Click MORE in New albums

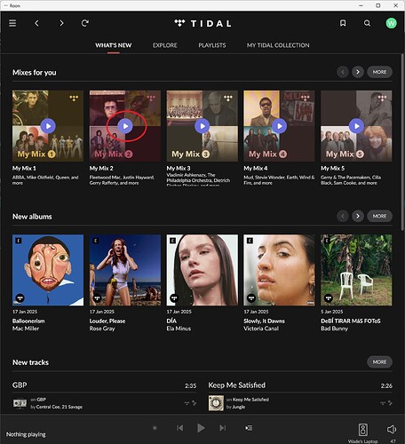pos(379,216)
